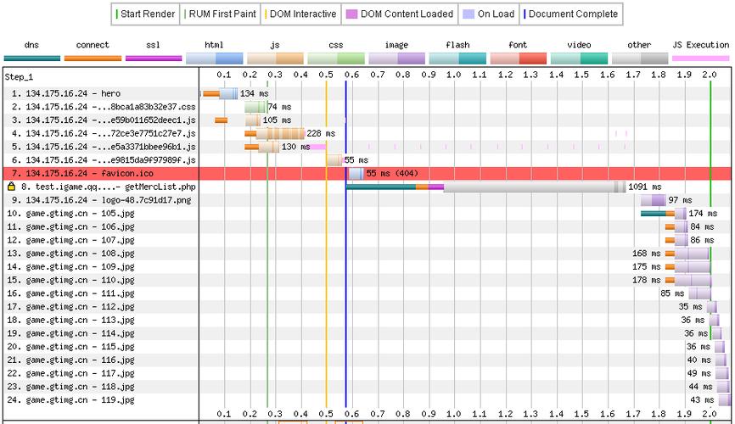Click the lock icon on request 8
This screenshot has width=735, height=424.
(x=11, y=187)
